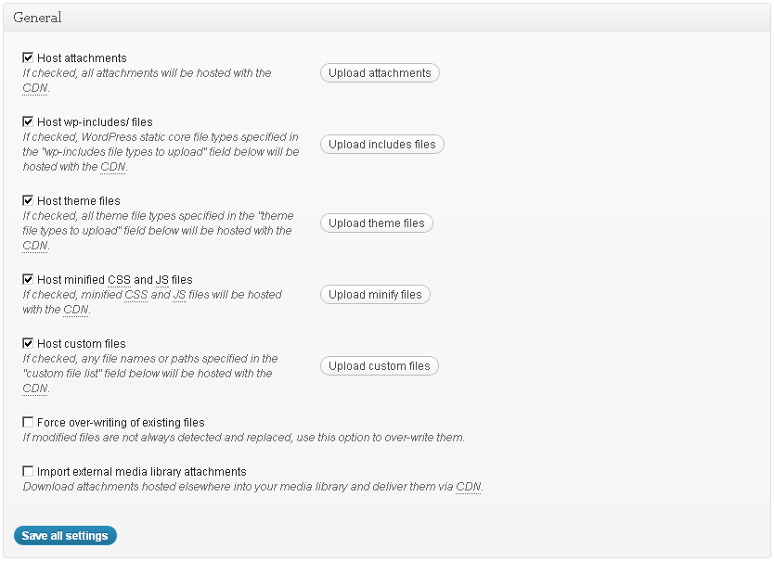Disable Host theme files
This screenshot has width=774, height=561.
[x=28, y=200]
